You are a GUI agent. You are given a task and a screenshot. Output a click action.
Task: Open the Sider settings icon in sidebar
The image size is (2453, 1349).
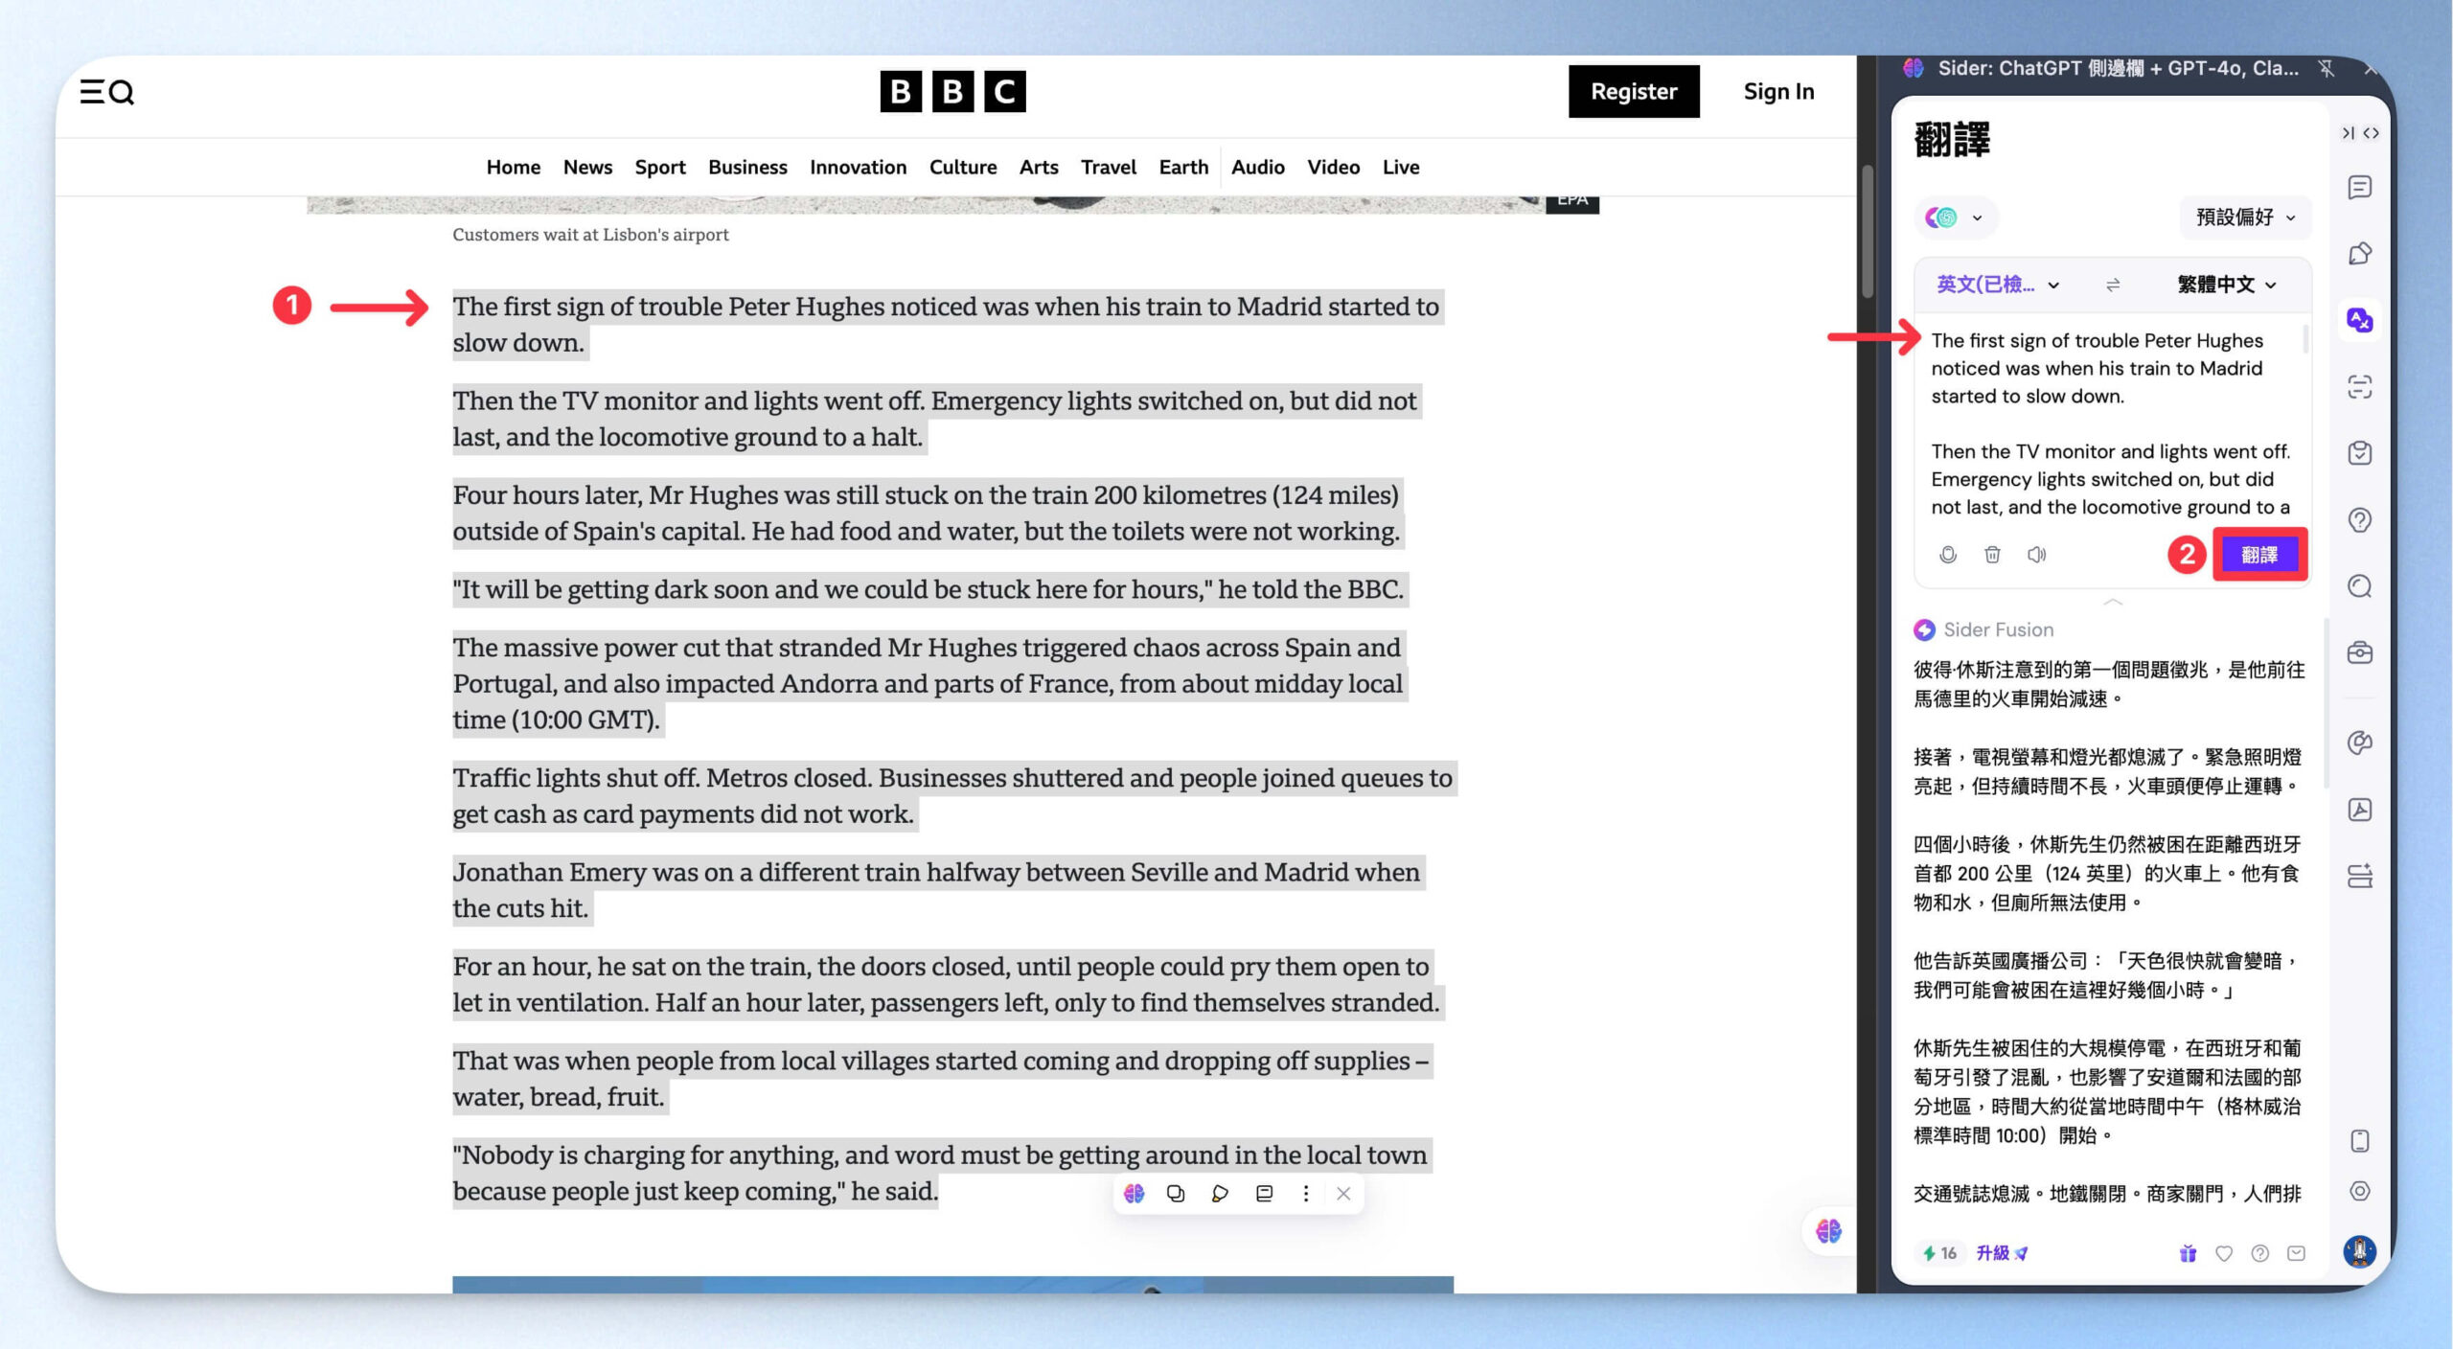pyautogui.click(x=2359, y=1191)
